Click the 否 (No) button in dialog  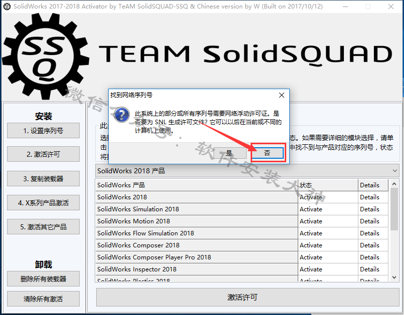pyautogui.click(x=268, y=153)
